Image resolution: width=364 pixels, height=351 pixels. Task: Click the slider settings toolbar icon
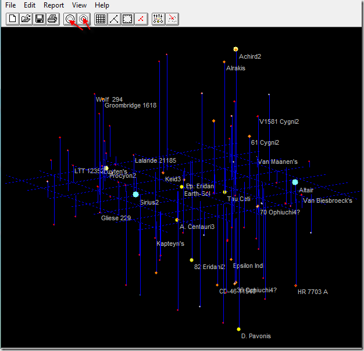pos(158,19)
